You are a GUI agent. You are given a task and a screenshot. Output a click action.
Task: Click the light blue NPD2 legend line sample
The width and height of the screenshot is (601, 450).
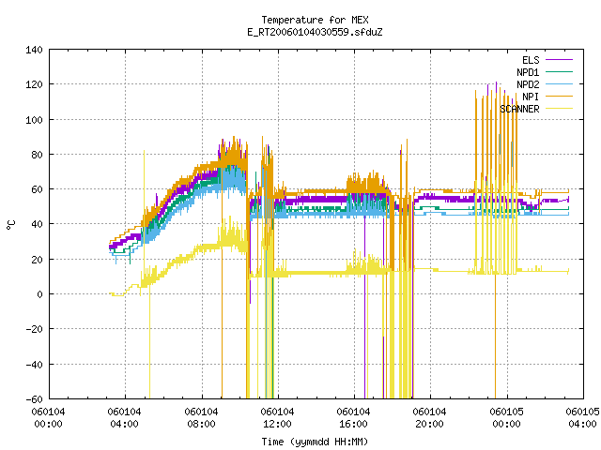560,83
